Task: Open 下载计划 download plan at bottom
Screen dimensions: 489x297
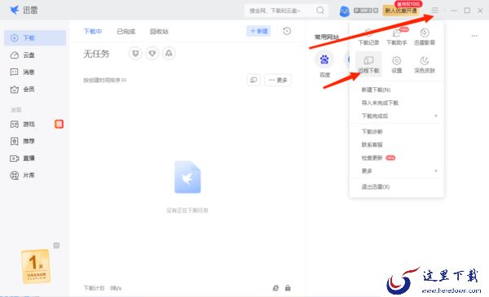Action: pos(94,288)
